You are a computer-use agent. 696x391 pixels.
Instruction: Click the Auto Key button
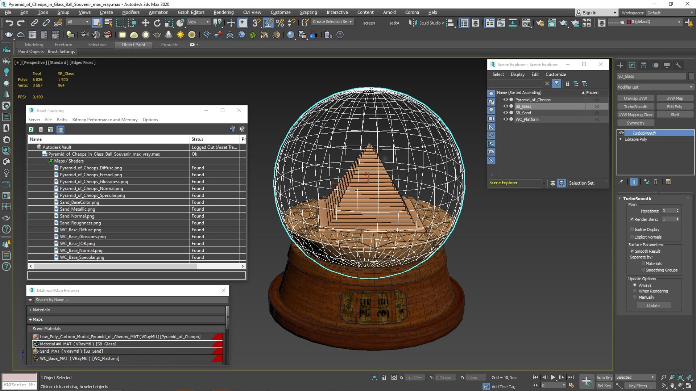pyautogui.click(x=604, y=377)
